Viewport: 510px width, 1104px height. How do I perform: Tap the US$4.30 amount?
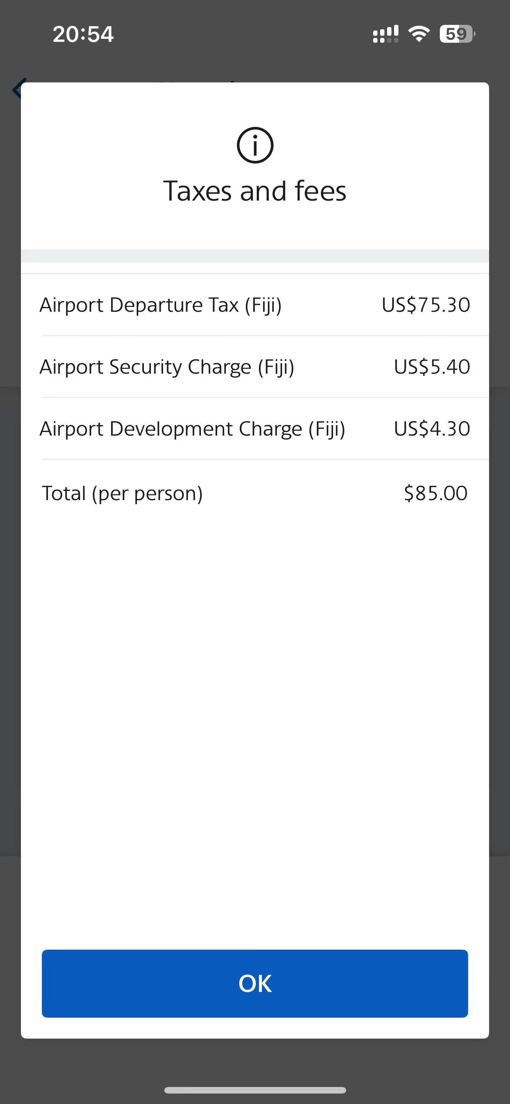point(432,429)
